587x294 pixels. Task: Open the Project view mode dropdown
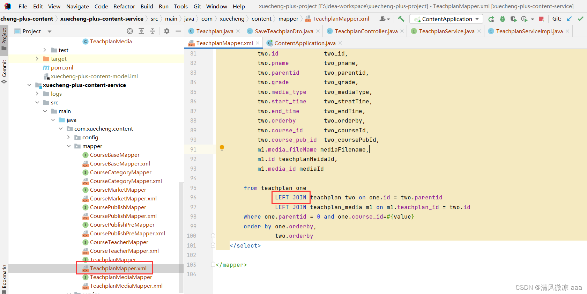(x=50, y=31)
